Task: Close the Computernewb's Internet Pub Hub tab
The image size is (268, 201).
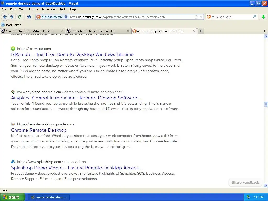Action: coord(128,31)
